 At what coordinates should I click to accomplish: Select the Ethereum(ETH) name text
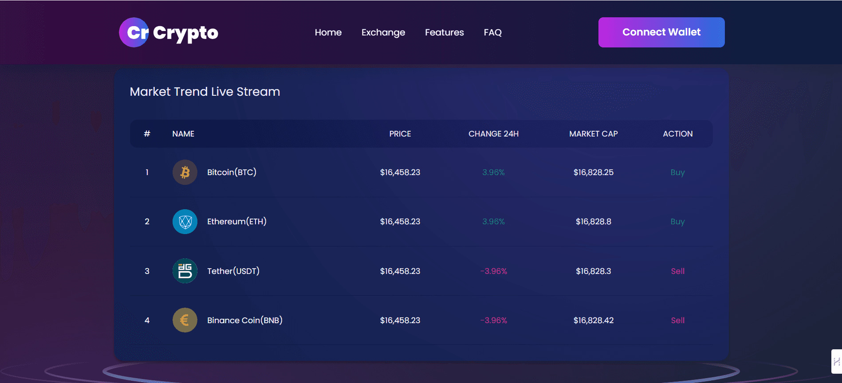pyautogui.click(x=237, y=221)
